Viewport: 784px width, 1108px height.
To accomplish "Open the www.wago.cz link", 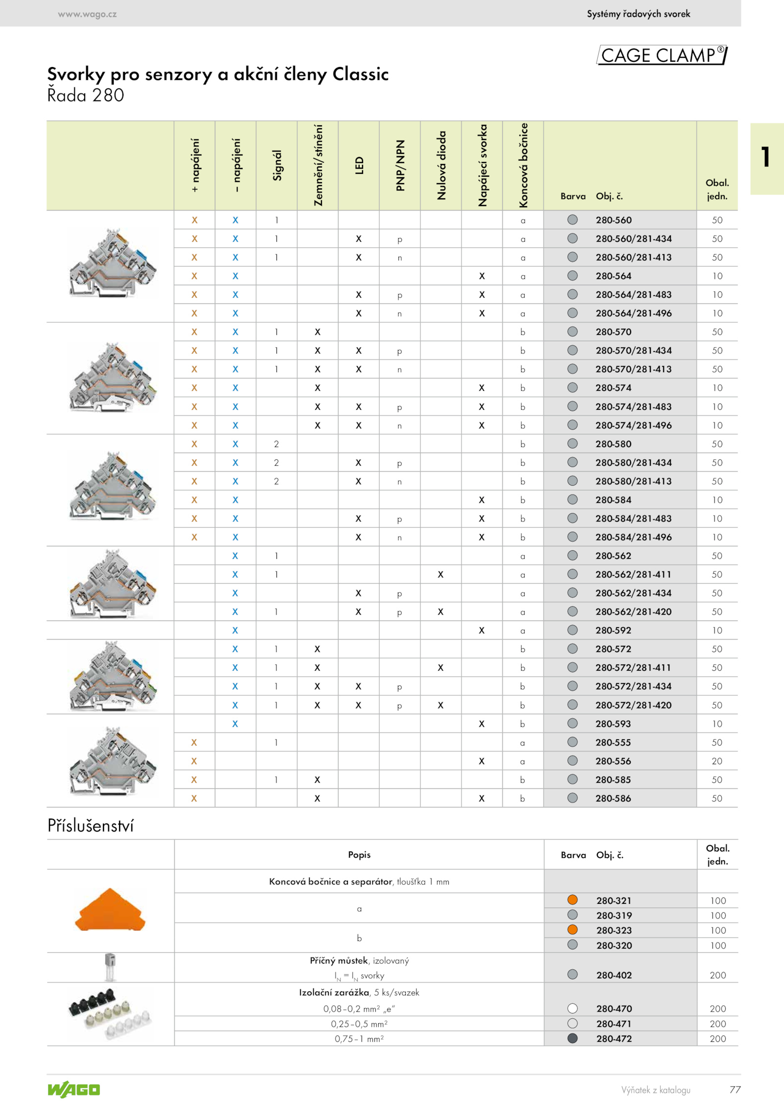I will [87, 14].
